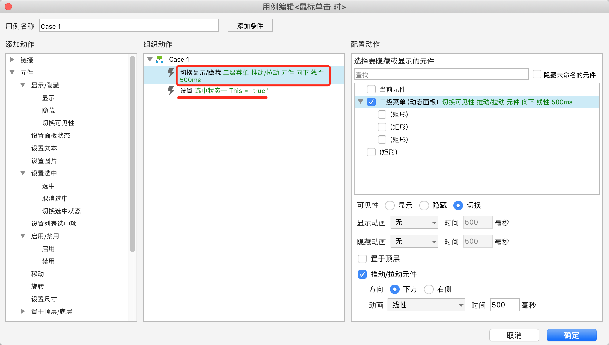This screenshot has height=345, width=609.
Task: Select the 旋转 action
Action: [x=37, y=286]
